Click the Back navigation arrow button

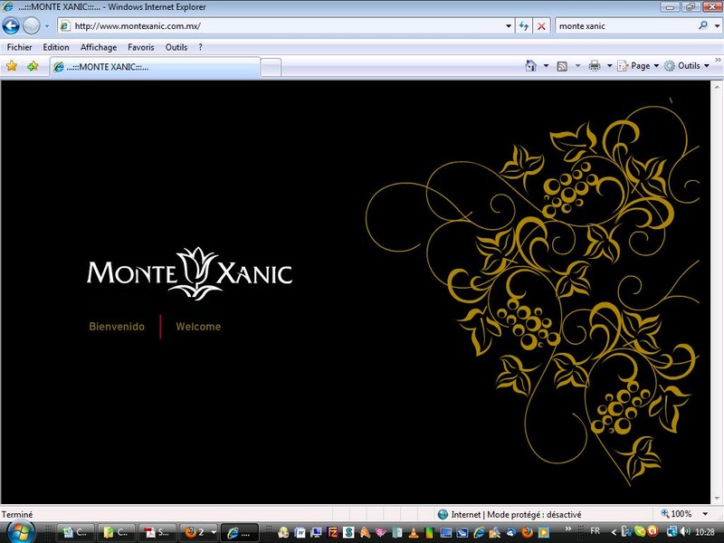pyautogui.click(x=11, y=26)
